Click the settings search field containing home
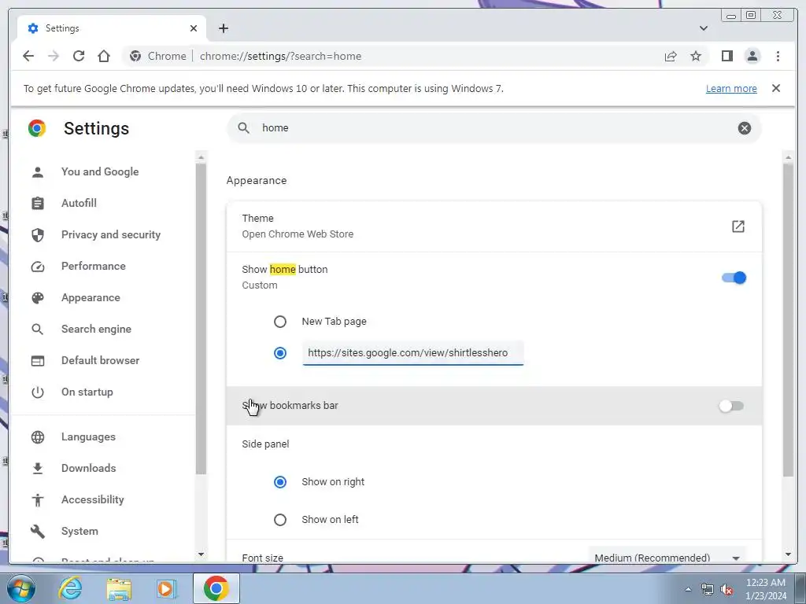This screenshot has width=806, height=604. point(494,128)
